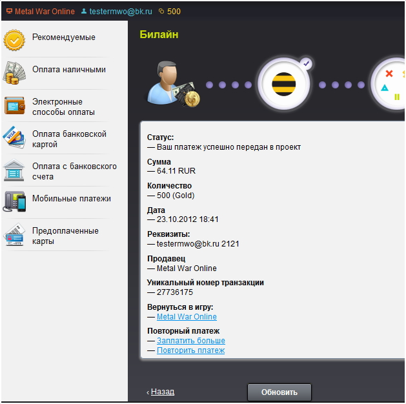Click the transaction number 27736175

click(175, 292)
